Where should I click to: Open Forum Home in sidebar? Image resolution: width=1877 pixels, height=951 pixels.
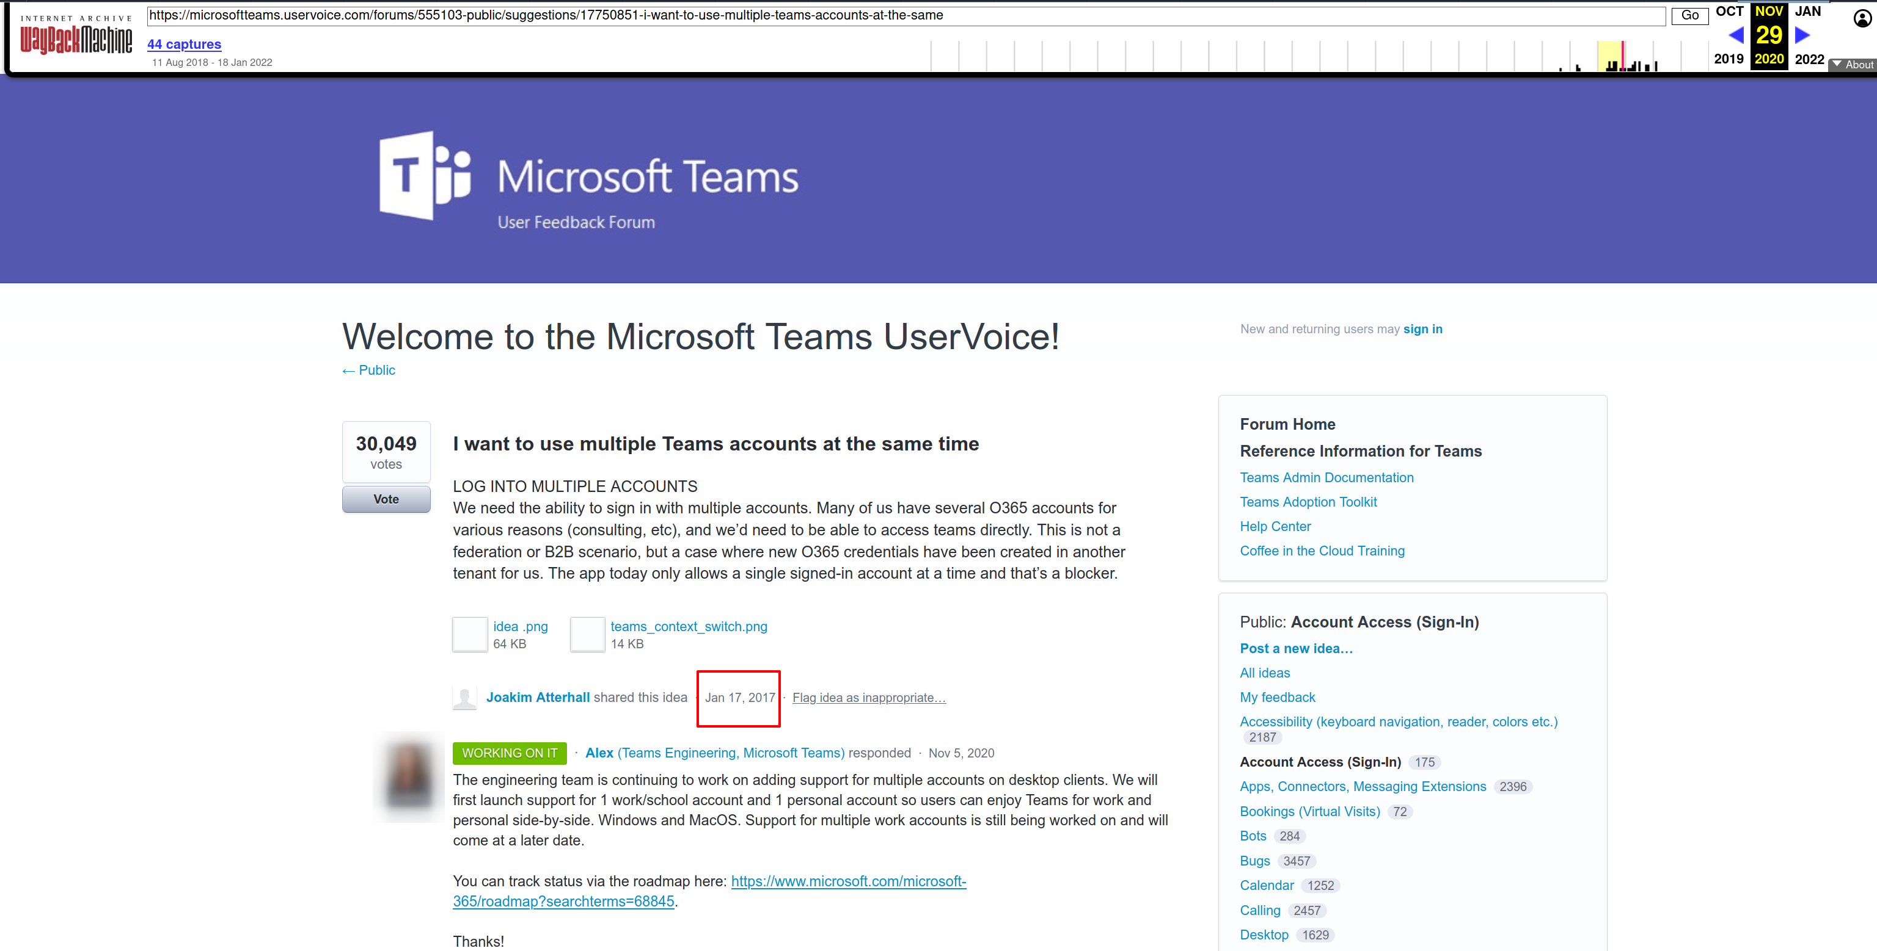click(x=1287, y=424)
